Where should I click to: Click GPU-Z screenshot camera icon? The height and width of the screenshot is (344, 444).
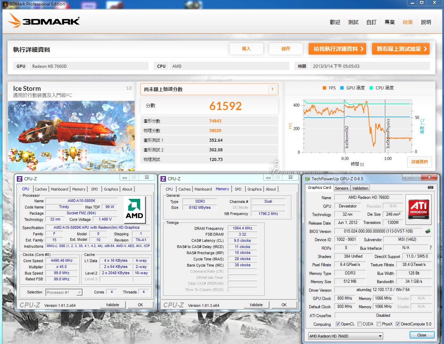point(430,187)
